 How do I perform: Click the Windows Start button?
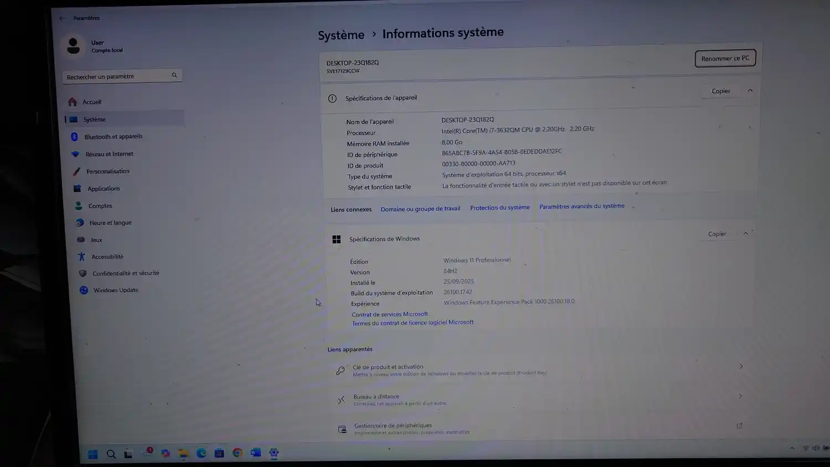[93, 454]
